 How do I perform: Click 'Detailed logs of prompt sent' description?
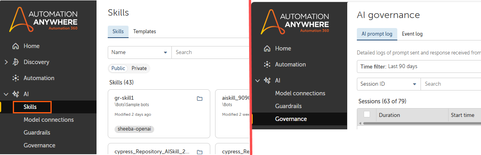point(419,52)
